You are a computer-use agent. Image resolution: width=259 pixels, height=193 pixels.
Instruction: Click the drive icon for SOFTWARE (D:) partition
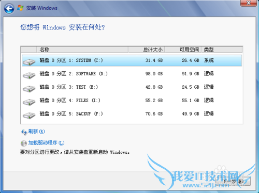click(29, 75)
